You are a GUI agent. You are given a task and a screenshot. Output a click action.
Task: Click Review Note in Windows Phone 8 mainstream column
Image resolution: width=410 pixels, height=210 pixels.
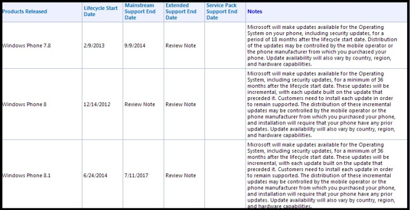(140, 104)
